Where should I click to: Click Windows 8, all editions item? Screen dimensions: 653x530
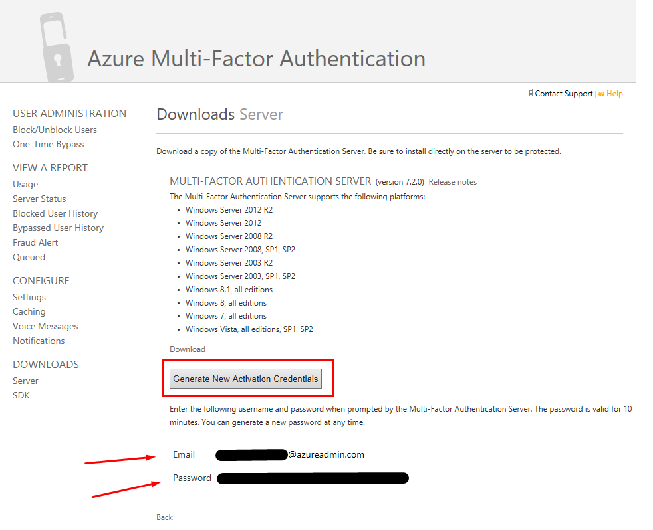point(226,303)
